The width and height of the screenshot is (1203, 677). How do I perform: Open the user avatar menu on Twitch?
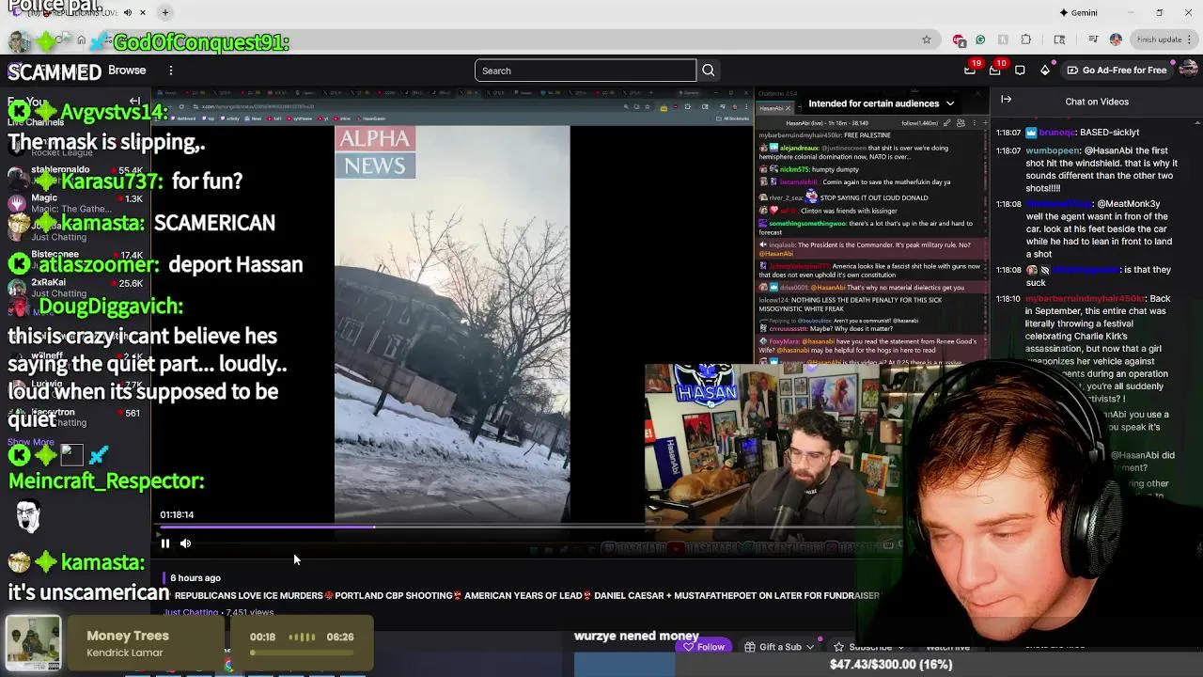pos(1188,70)
